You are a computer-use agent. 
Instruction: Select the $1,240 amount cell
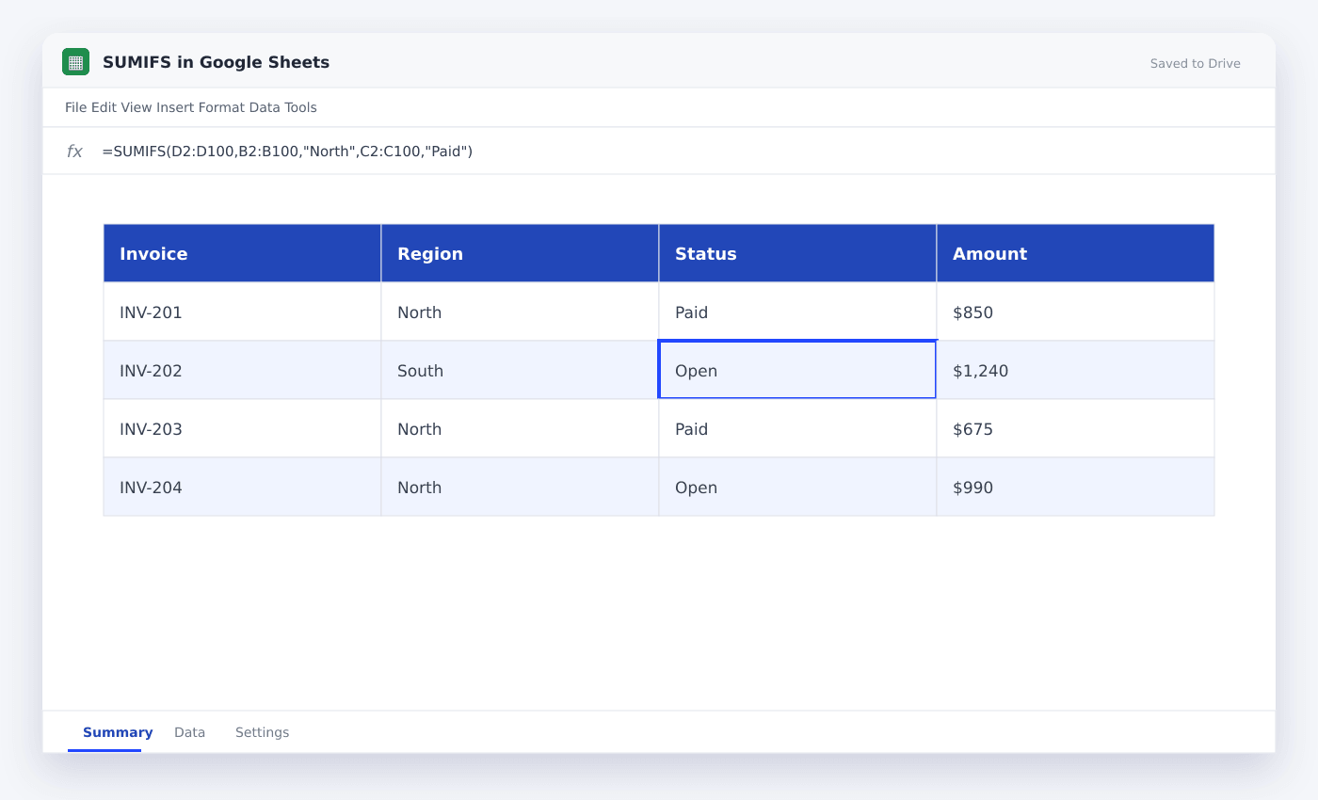point(1075,370)
